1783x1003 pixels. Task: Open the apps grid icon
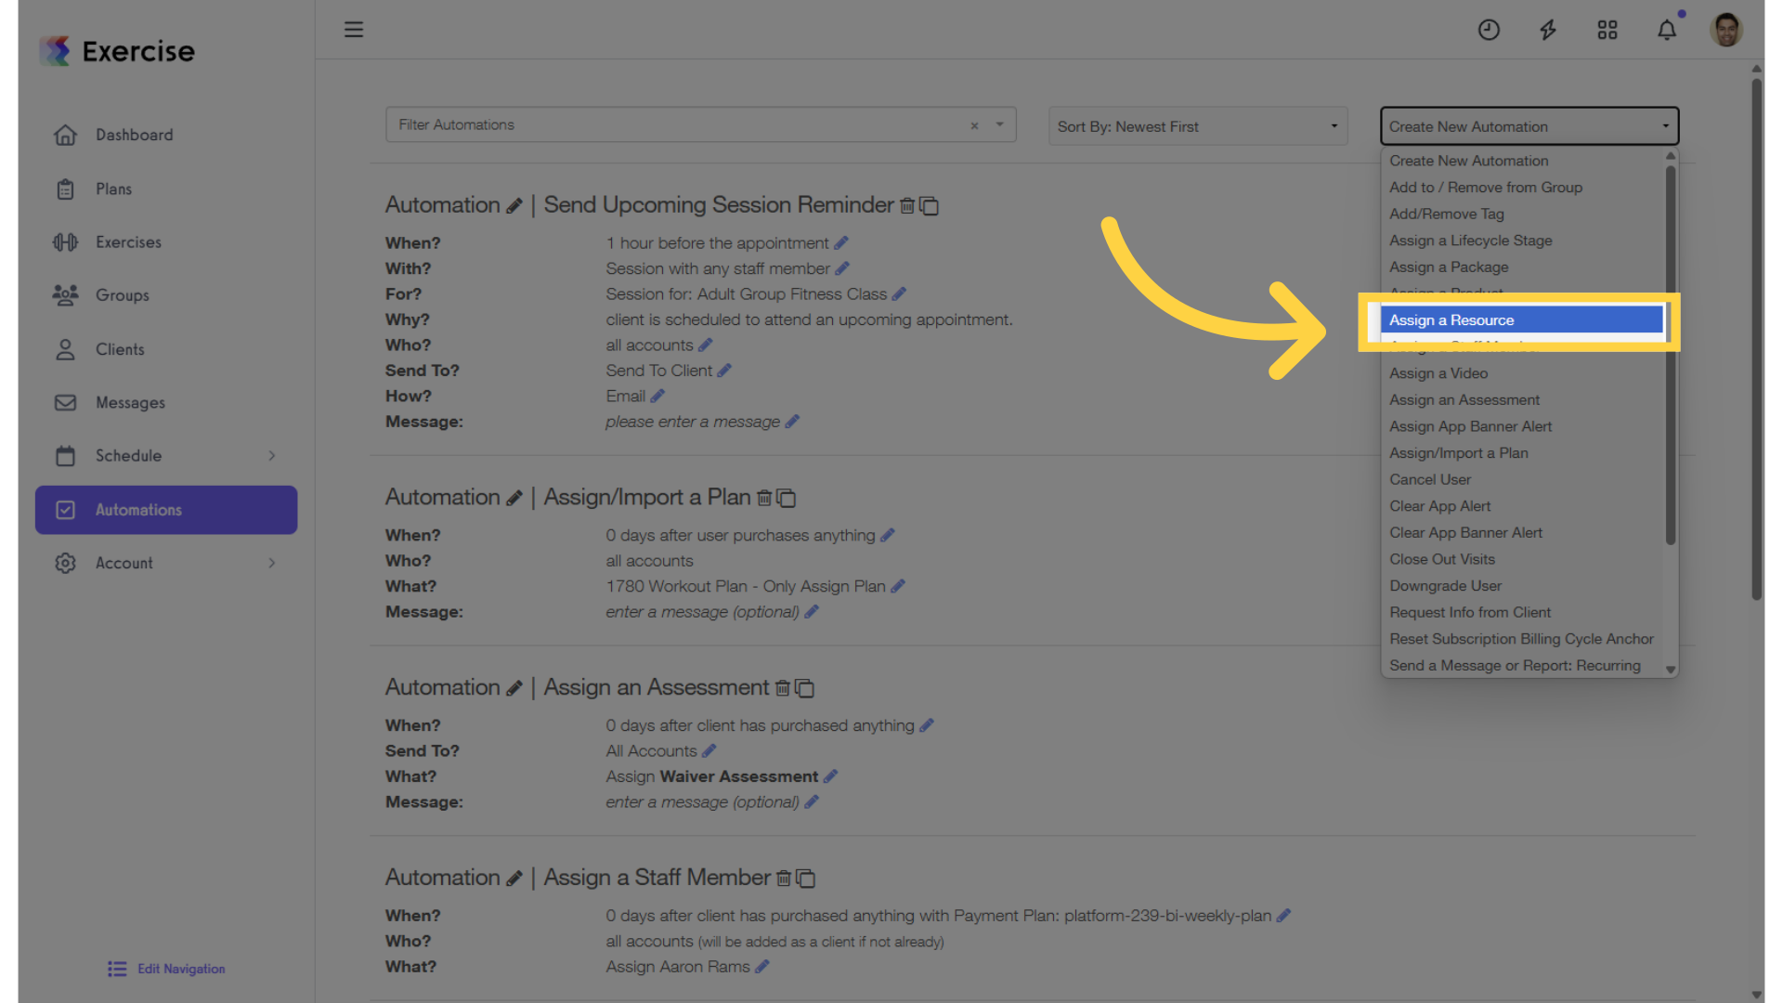pyautogui.click(x=1607, y=30)
